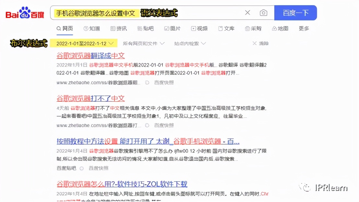Expand the 所有网页和文件 filter dropdown
Viewport: 359px width, 202px height.
144,44
